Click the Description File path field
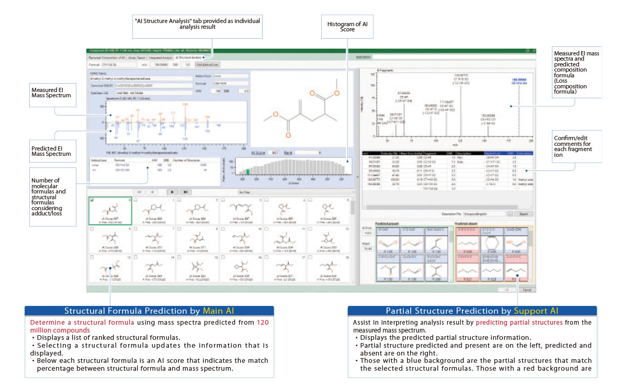Viewport: 622px width, 389px height. pos(484,214)
